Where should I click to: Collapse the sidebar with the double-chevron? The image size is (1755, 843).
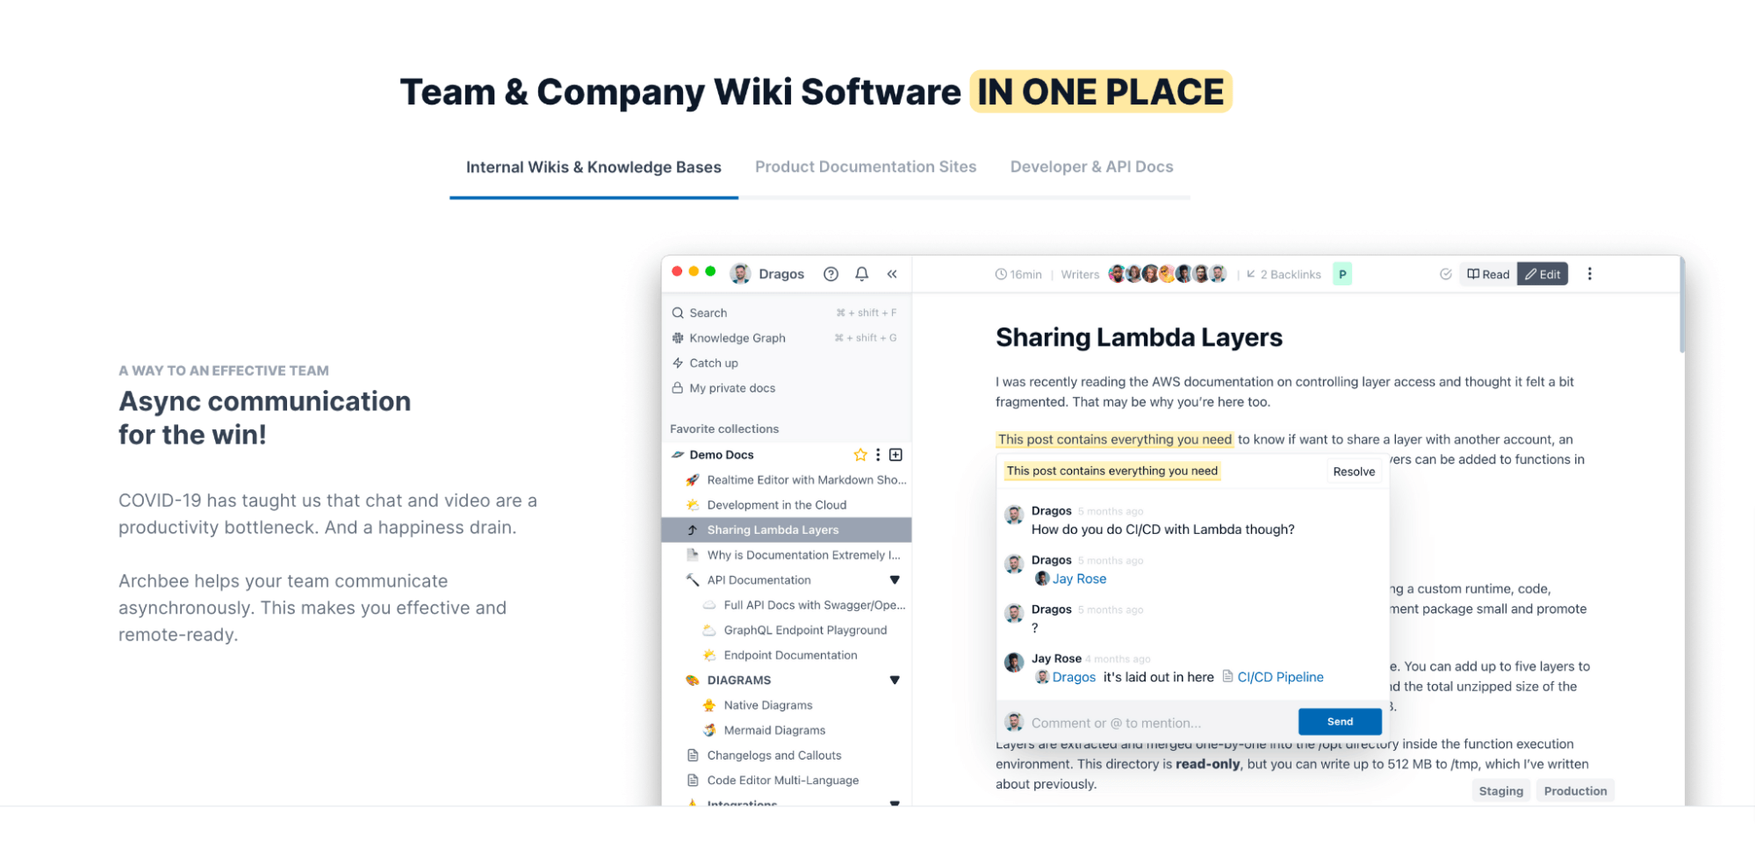click(x=892, y=273)
